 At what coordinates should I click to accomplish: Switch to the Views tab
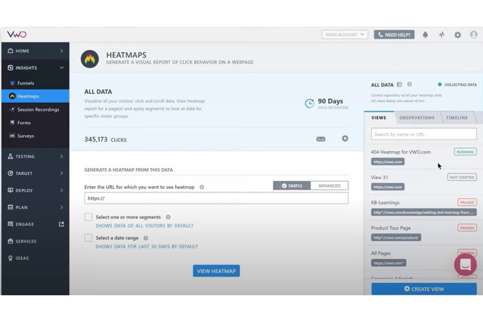click(379, 118)
